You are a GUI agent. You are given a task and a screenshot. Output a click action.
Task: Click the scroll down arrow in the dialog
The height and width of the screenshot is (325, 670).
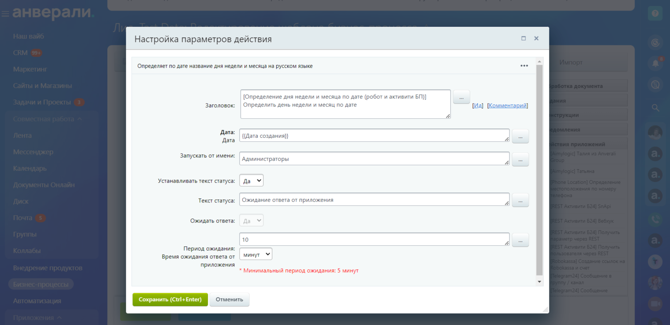coord(539,282)
